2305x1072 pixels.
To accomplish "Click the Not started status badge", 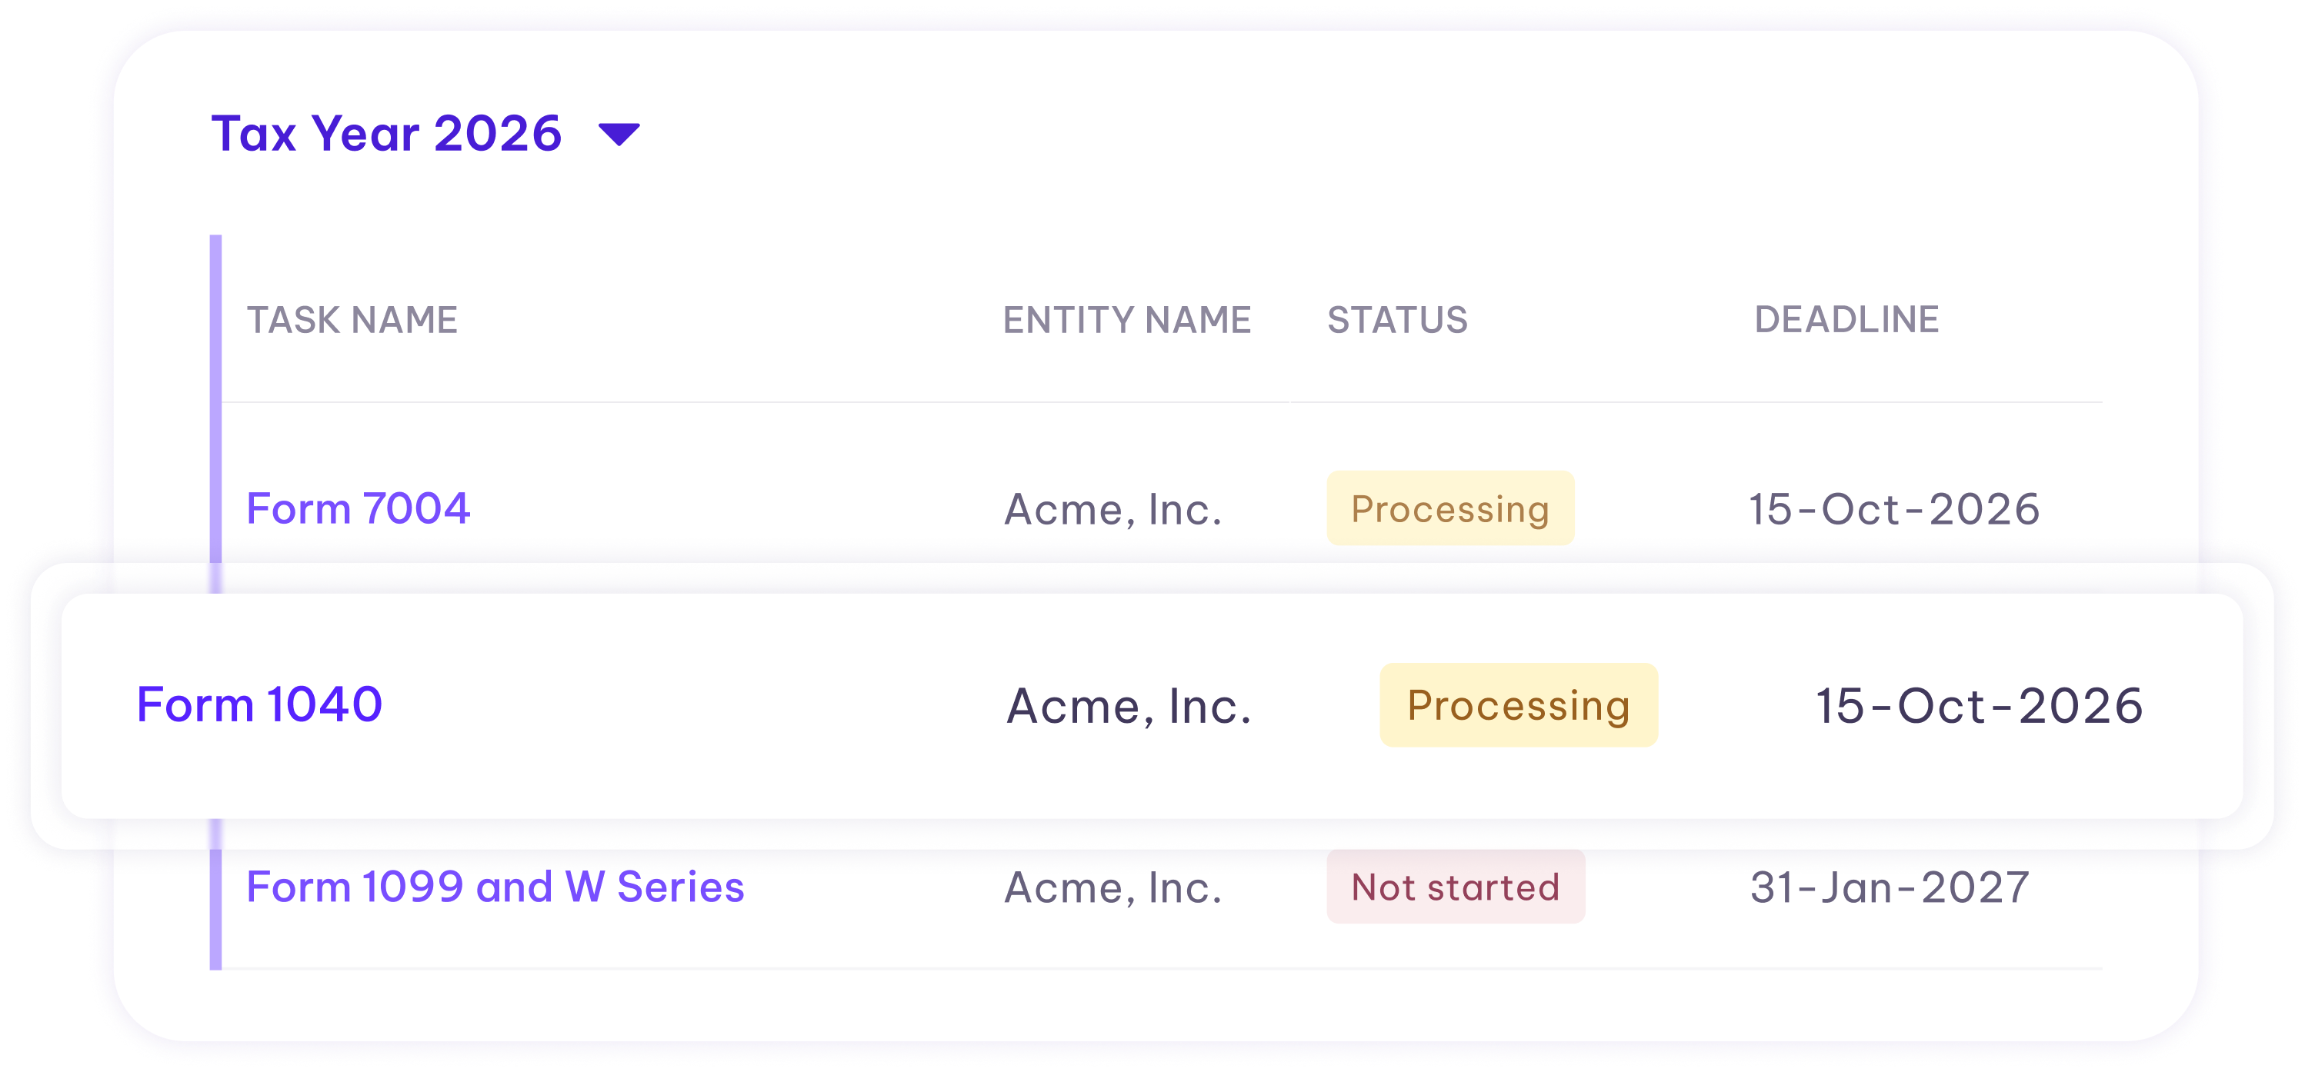I will (x=1456, y=886).
